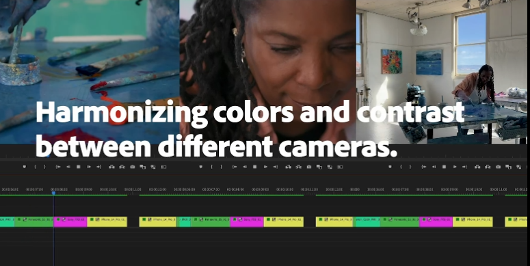This screenshot has width=530, height=266.
Task: Select the magenta Sony clip in the middle sequence
Action: point(247,222)
